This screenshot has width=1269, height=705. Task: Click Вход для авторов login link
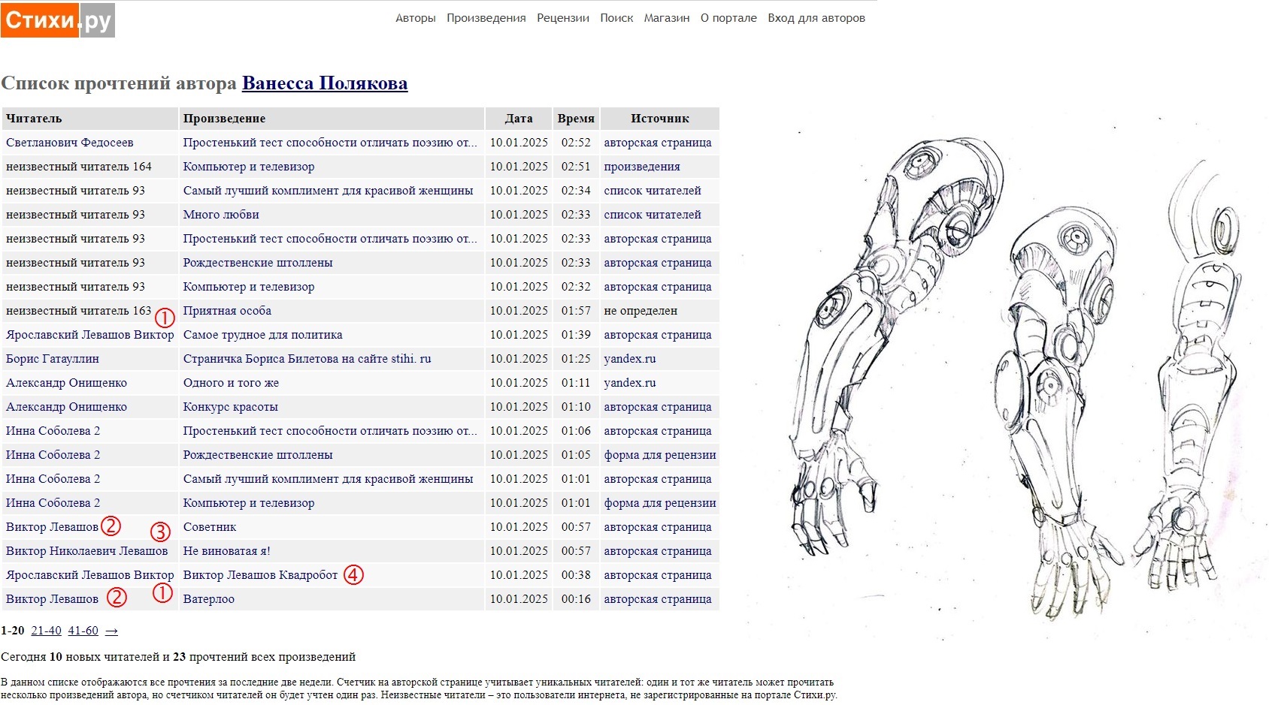pos(816,18)
